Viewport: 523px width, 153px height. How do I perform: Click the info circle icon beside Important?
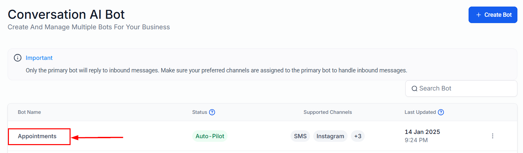click(x=17, y=58)
